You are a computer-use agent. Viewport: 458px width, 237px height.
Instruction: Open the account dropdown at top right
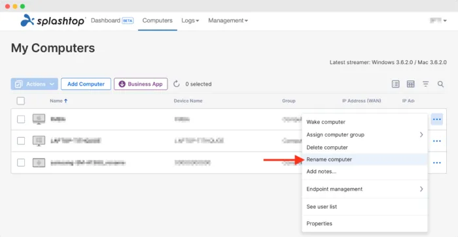(x=438, y=20)
